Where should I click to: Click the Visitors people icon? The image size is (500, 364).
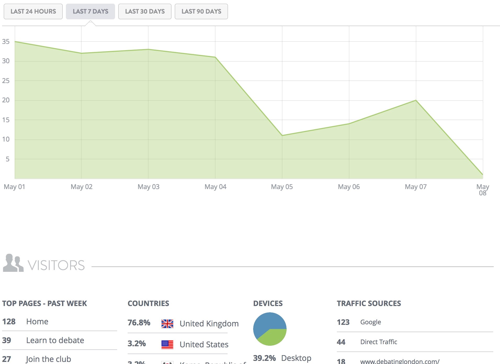pos(13,263)
